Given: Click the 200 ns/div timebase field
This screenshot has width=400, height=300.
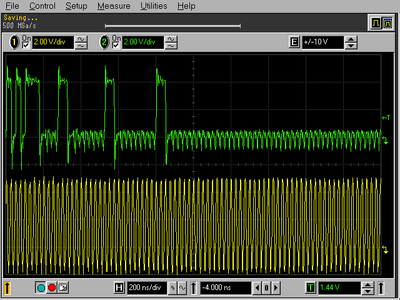Looking at the screenshot, I should pos(147,287).
